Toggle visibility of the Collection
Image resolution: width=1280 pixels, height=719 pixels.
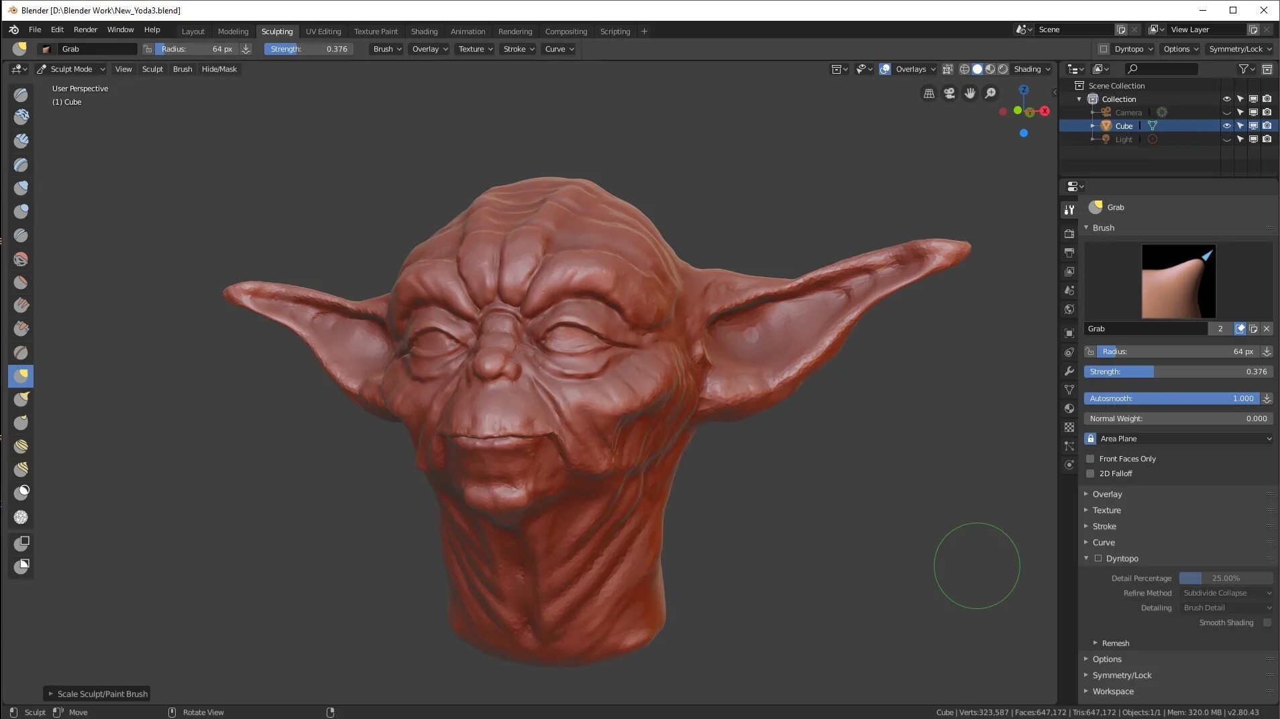pyautogui.click(x=1227, y=99)
